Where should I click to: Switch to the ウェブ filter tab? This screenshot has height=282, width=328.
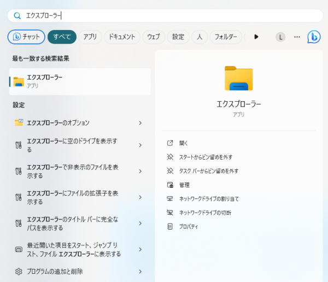(154, 37)
